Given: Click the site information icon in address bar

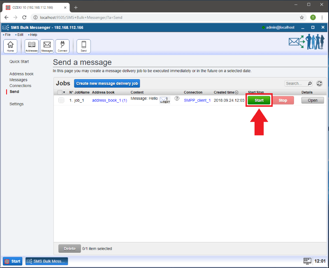Looking at the screenshot, I should [35, 17].
